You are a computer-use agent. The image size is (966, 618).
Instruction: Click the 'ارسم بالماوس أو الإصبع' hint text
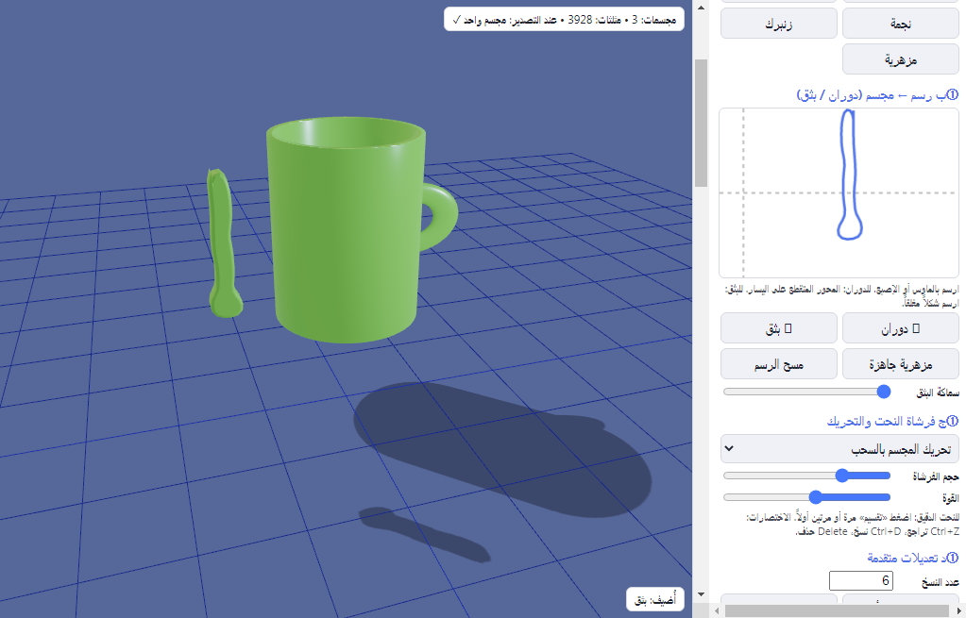tap(842, 296)
